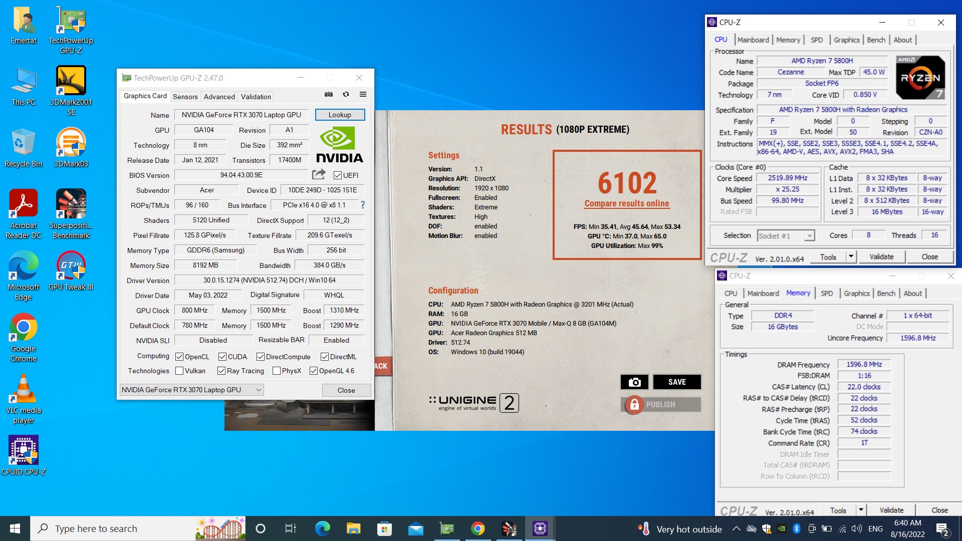The width and height of the screenshot is (962, 541).
Task: Click the GPU name field in GPU-Z
Action: pos(242,115)
